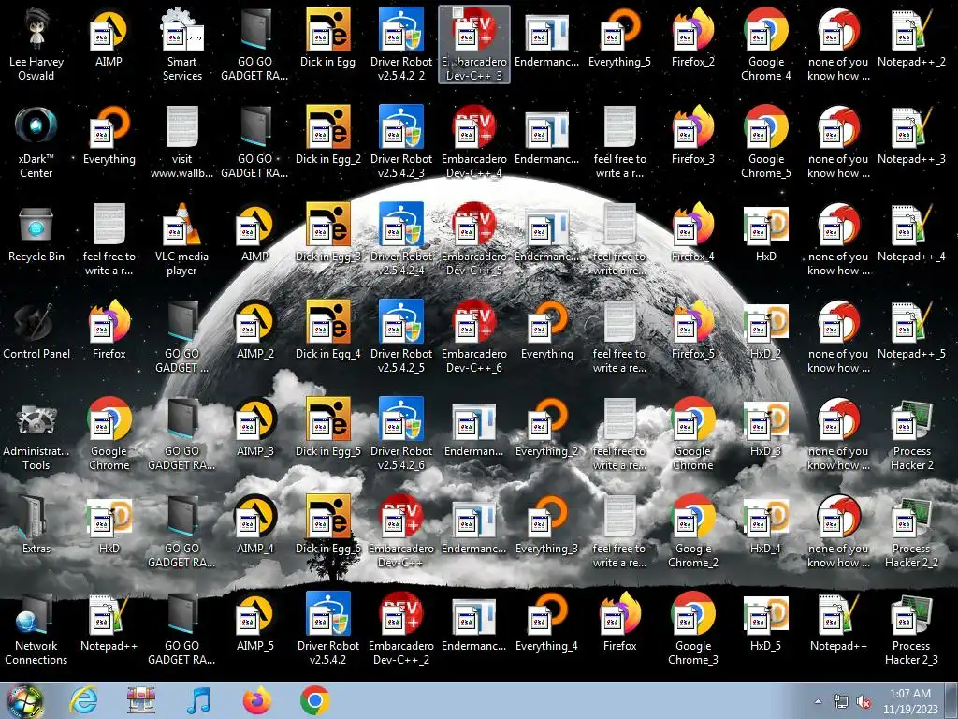Select the Everything_4 shortcut
Image resolution: width=958 pixels, height=719 pixels.
(546, 623)
